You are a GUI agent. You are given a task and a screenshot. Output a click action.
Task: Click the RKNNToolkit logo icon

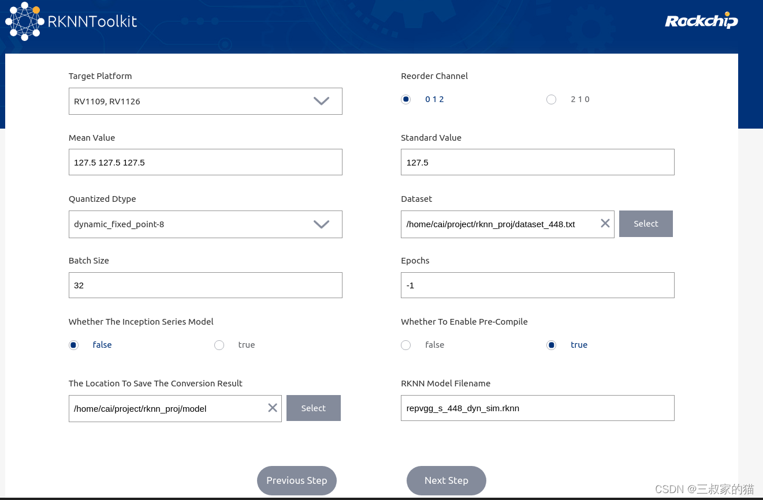(x=25, y=21)
